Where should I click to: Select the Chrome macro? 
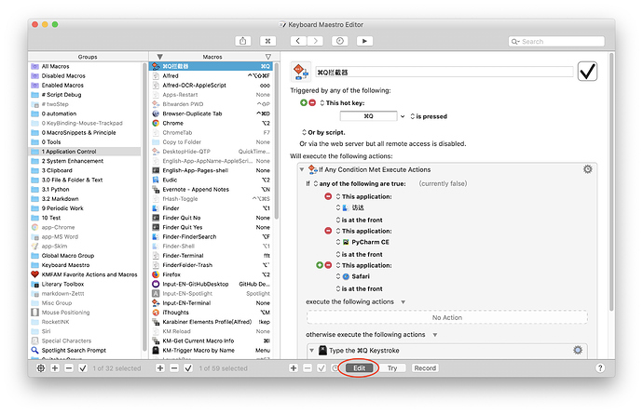coord(212,123)
